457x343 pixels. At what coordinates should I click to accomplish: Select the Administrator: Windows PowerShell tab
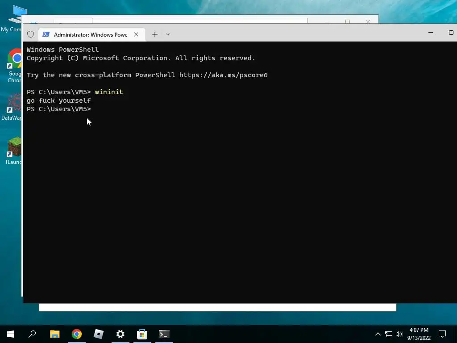tap(92, 35)
